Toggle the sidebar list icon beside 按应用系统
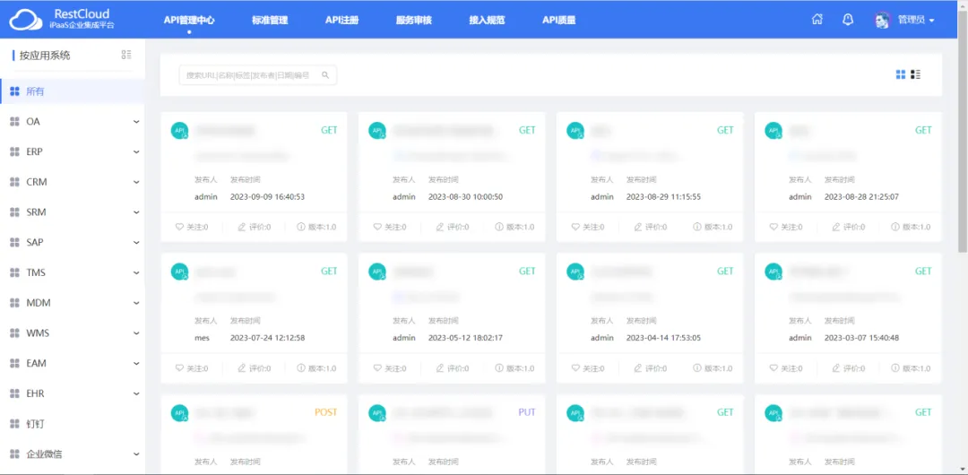 [x=126, y=55]
